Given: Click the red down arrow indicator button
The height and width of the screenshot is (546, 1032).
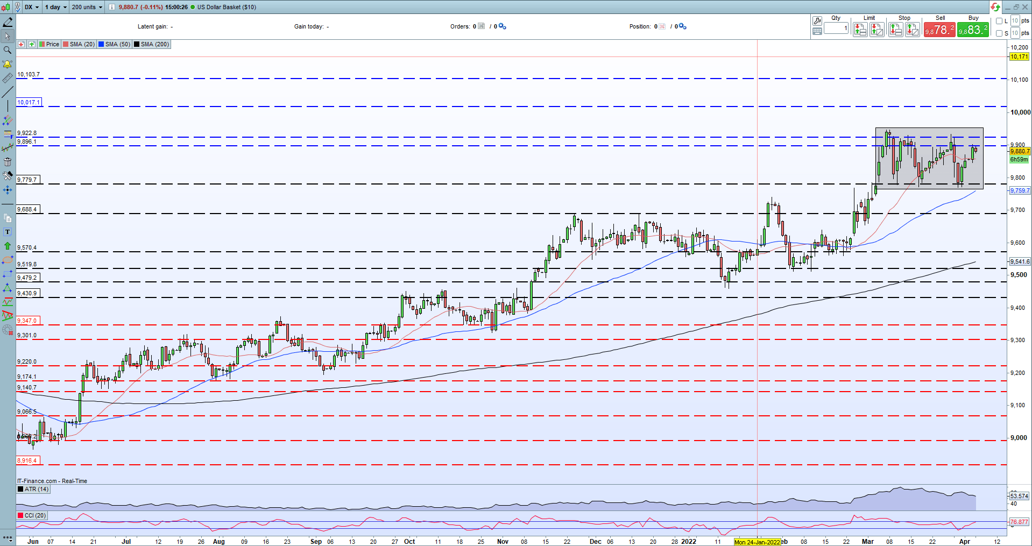Looking at the screenshot, I should tap(22, 44).
